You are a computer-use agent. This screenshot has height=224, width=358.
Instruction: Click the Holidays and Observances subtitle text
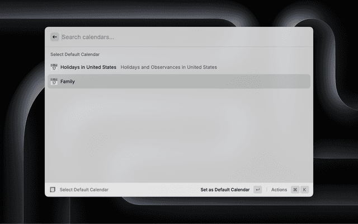(168, 67)
